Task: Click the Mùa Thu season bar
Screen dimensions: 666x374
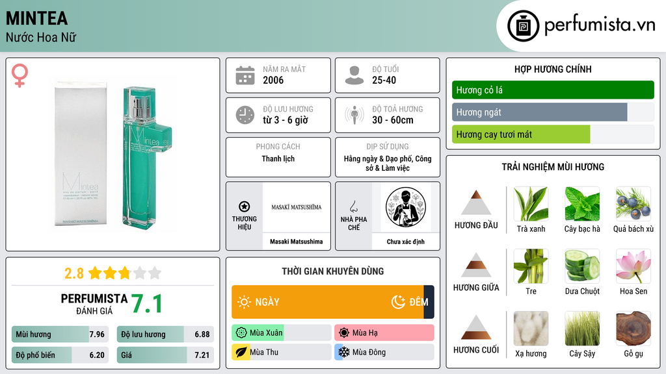Action: coord(281,352)
